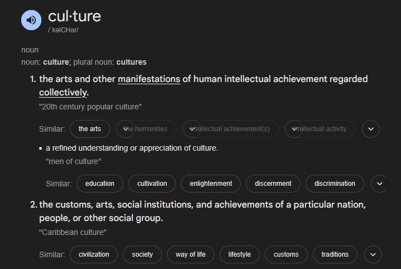Expand more synonyms after discrimination chip
Viewport: 401px width, 269px height.
(379, 184)
